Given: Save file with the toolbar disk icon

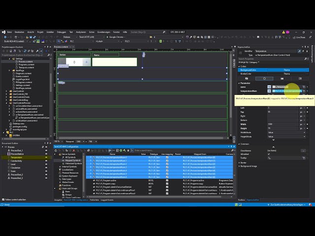Looking at the screenshot, I should click(31, 37).
